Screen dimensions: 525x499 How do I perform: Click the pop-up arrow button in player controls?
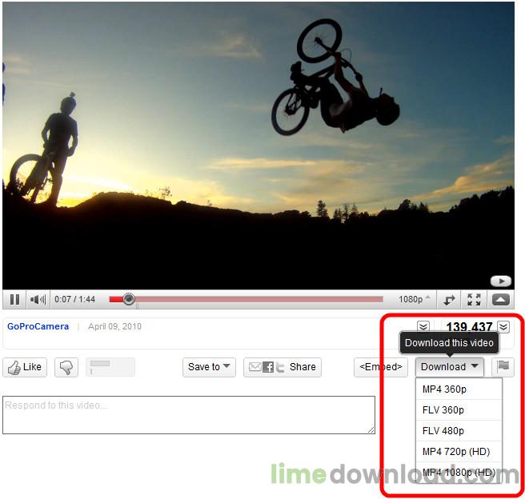[x=501, y=300]
